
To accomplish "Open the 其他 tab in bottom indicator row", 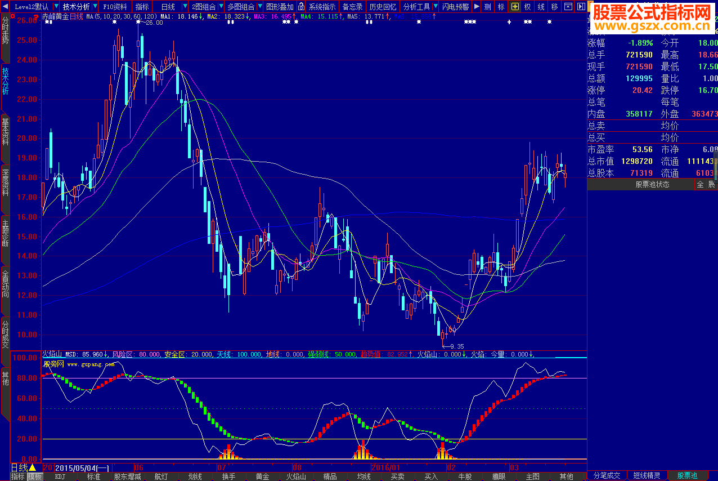I will [567, 476].
